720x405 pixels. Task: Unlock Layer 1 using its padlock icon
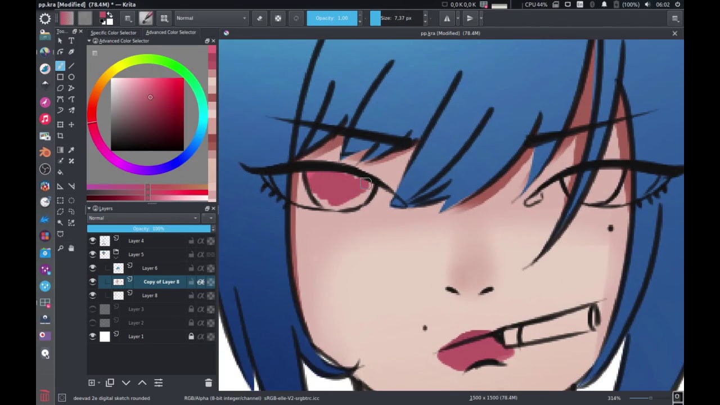191,336
